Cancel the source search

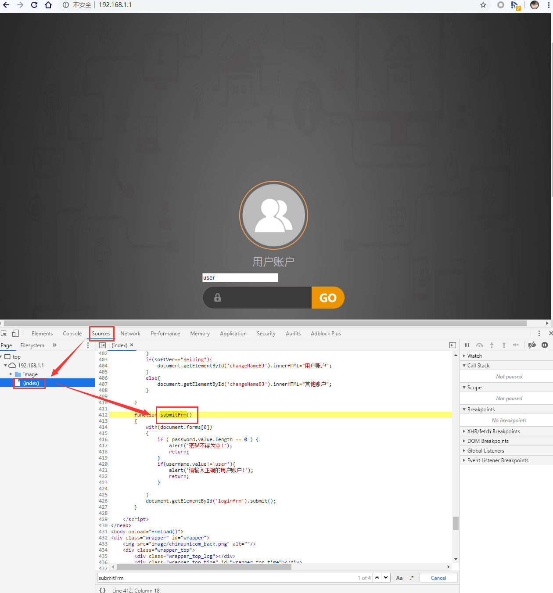pyautogui.click(x=438, y=578)
